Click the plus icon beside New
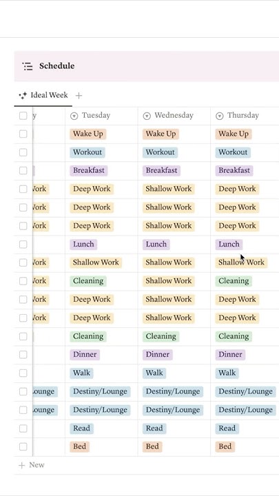Screen dimensions: 279x496 click(21, 465)
